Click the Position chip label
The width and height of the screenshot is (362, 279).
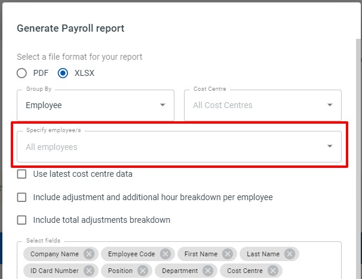[120, 271]
